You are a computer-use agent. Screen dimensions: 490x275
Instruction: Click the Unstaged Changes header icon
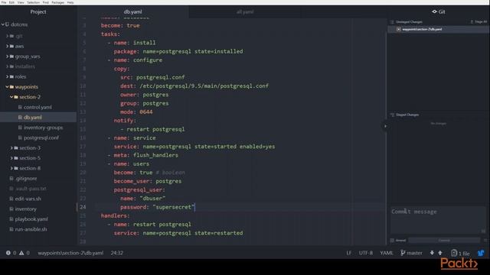pos(392,22)
